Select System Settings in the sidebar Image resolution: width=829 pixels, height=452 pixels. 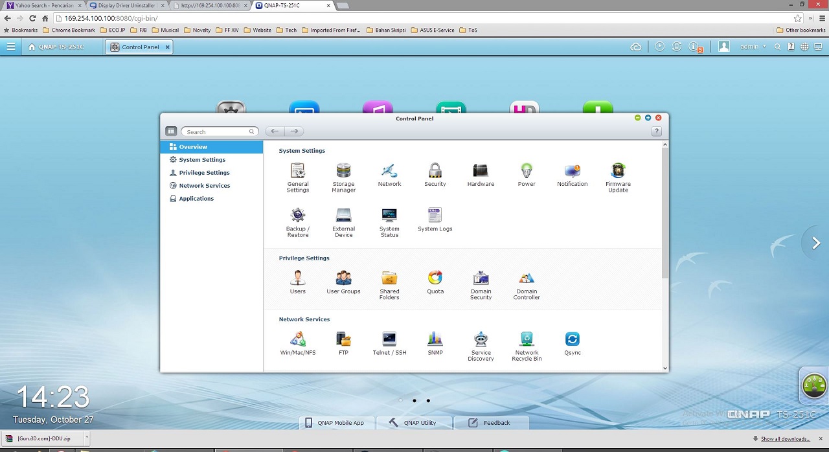(x=202, y=160)
